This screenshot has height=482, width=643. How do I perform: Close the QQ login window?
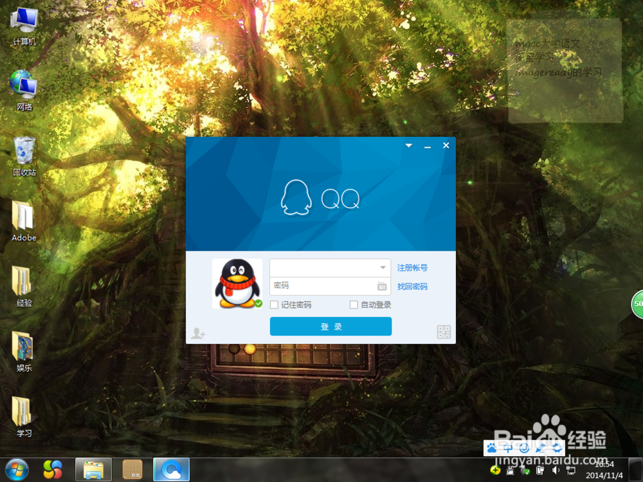click(446, 145)
